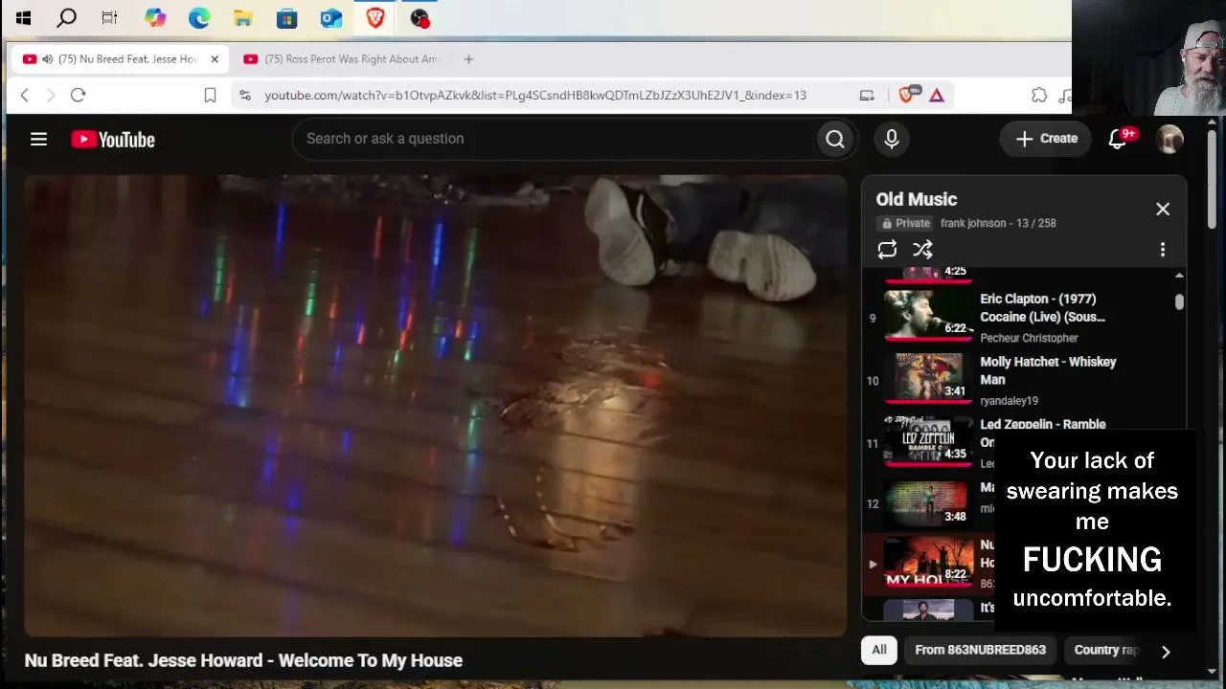Open Brave Rewards triangle icon

(x=937, y=95)
